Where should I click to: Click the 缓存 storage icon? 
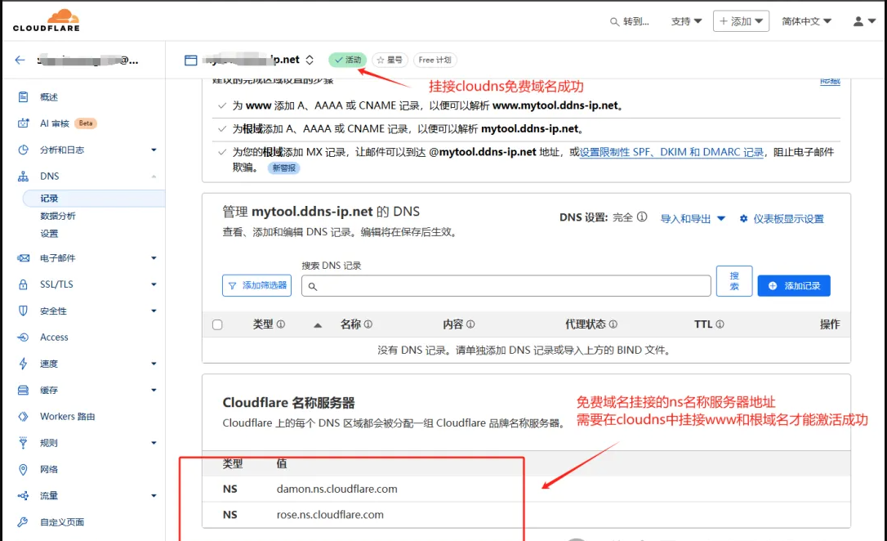point(23,390)
